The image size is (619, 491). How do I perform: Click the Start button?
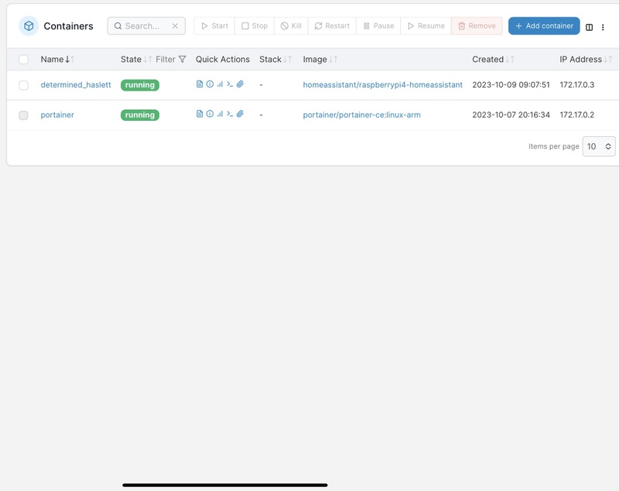pos(214,26)
